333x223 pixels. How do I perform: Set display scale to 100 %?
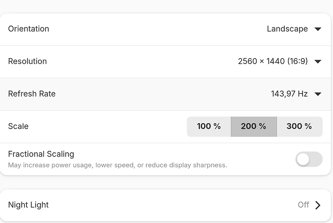click(x=208, y=127)
